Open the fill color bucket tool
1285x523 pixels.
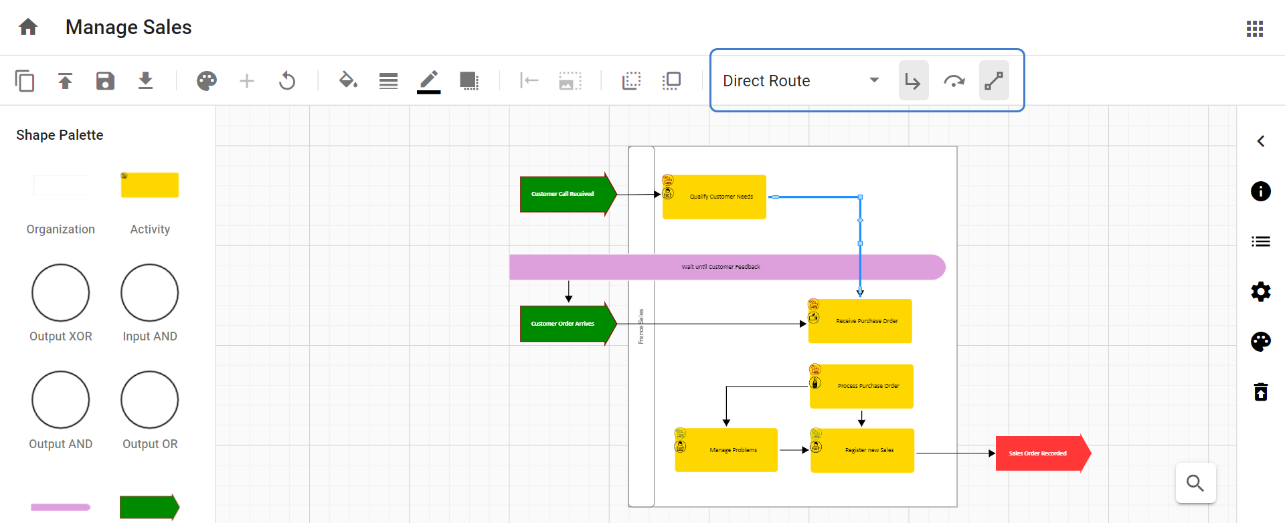tap(348, 81)
